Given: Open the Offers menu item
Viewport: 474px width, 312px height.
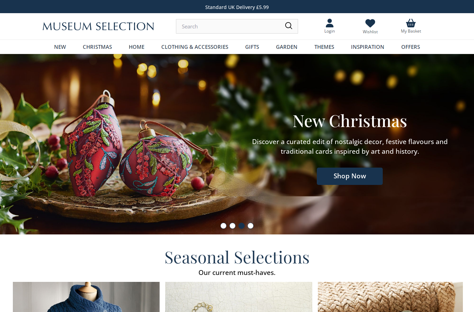Looking at the screenshot, I should click(x=410, y=47).
